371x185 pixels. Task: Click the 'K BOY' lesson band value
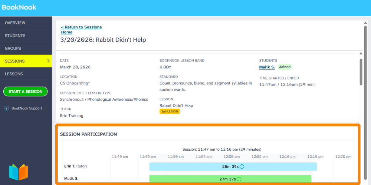click(x=165, y=67)
